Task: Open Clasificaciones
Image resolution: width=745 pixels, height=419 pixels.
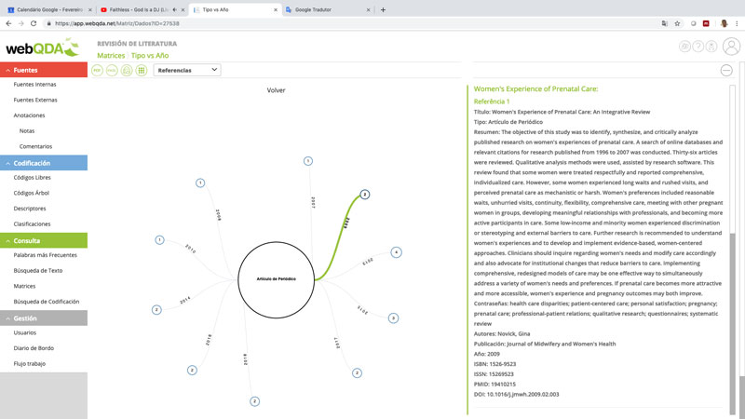Action: click(32, 223)
